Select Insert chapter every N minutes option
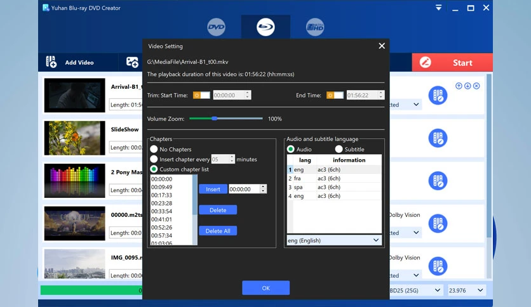This screenshot has height=307, width=531. click(x=154, y=159)
